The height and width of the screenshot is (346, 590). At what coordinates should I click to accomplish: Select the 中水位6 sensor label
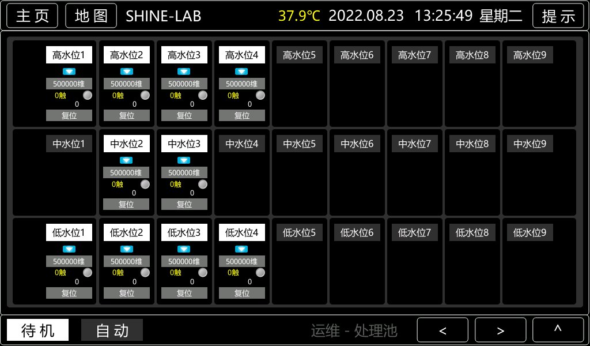click(x=357, y=144)
